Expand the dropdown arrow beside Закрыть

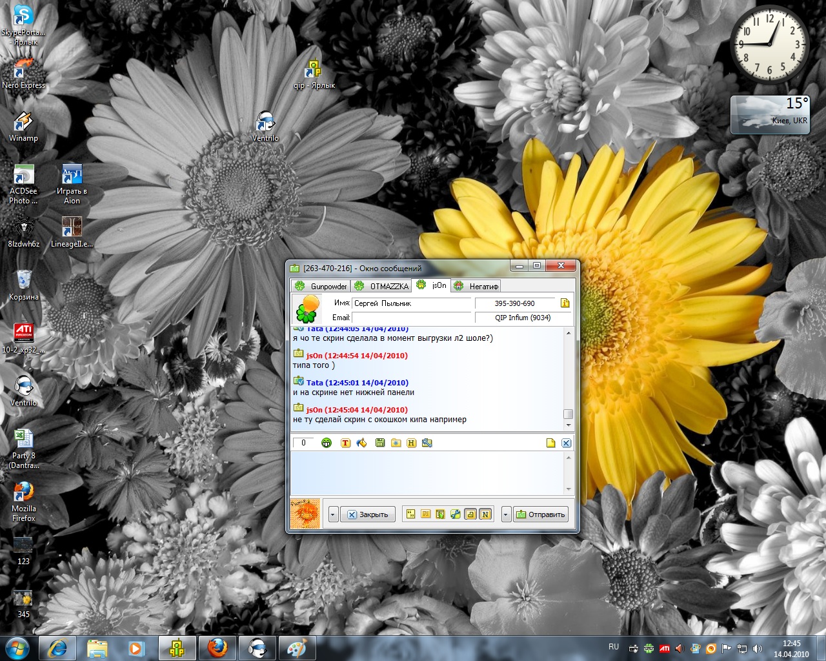coord(333,514)
